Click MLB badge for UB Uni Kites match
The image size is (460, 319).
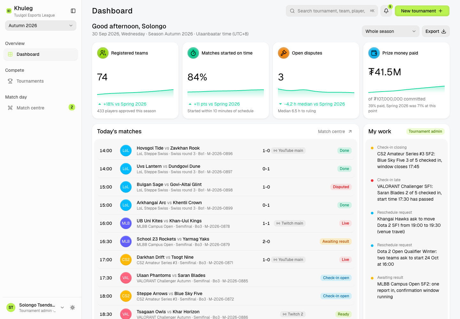coord(126,223)
